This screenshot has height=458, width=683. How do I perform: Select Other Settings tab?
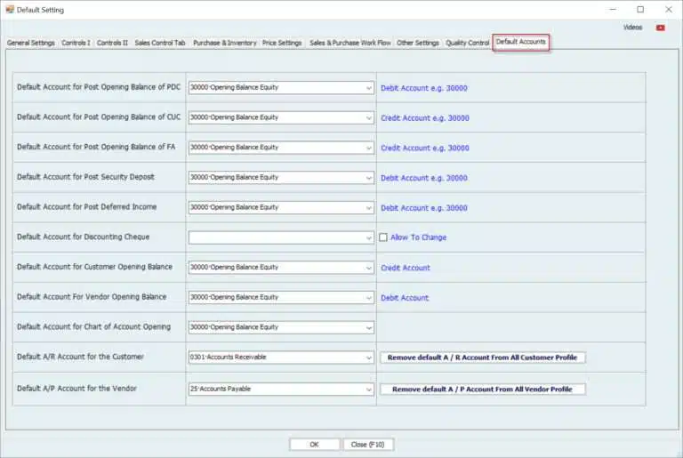[418, 43]
